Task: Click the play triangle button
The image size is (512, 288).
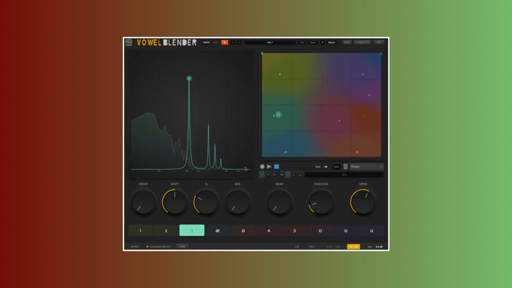Action: [269, 166]
